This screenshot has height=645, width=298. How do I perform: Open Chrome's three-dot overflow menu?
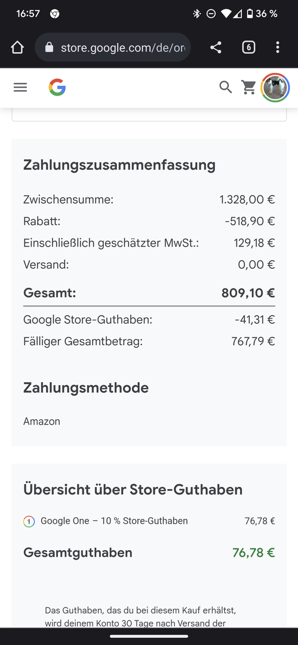tap(278, 48)
